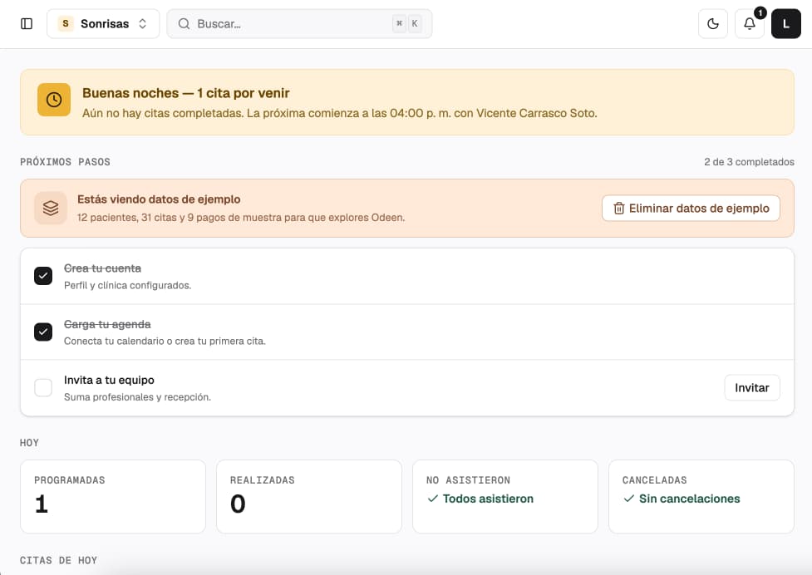Image resolution: width=812 pixels, height=575 pixels.
Task: Click the layers icon in sample data banner
Action: pyautogui.click(x=51, y=208)
